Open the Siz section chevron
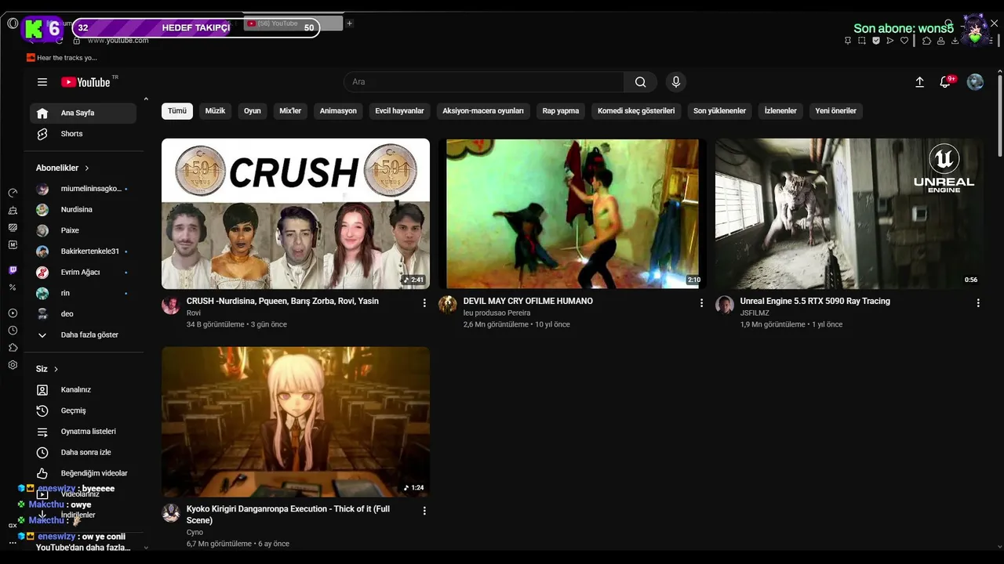The image size is (1004, 564). click(56, 369)
